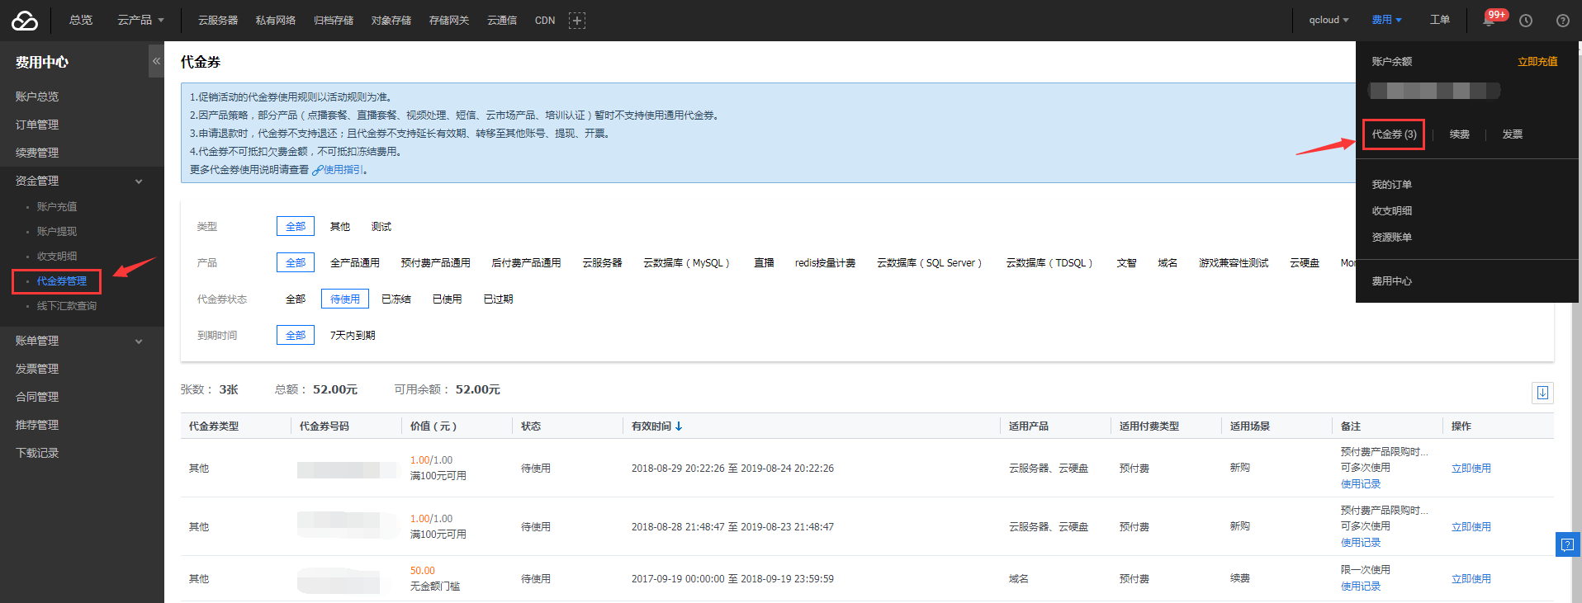Screen dimensions: 1582x603
Task: Open 收支明细 in fee dropdown panel
Action: 1392,211
